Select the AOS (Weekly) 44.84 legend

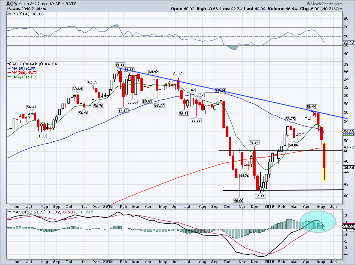(x=34, y=64)
